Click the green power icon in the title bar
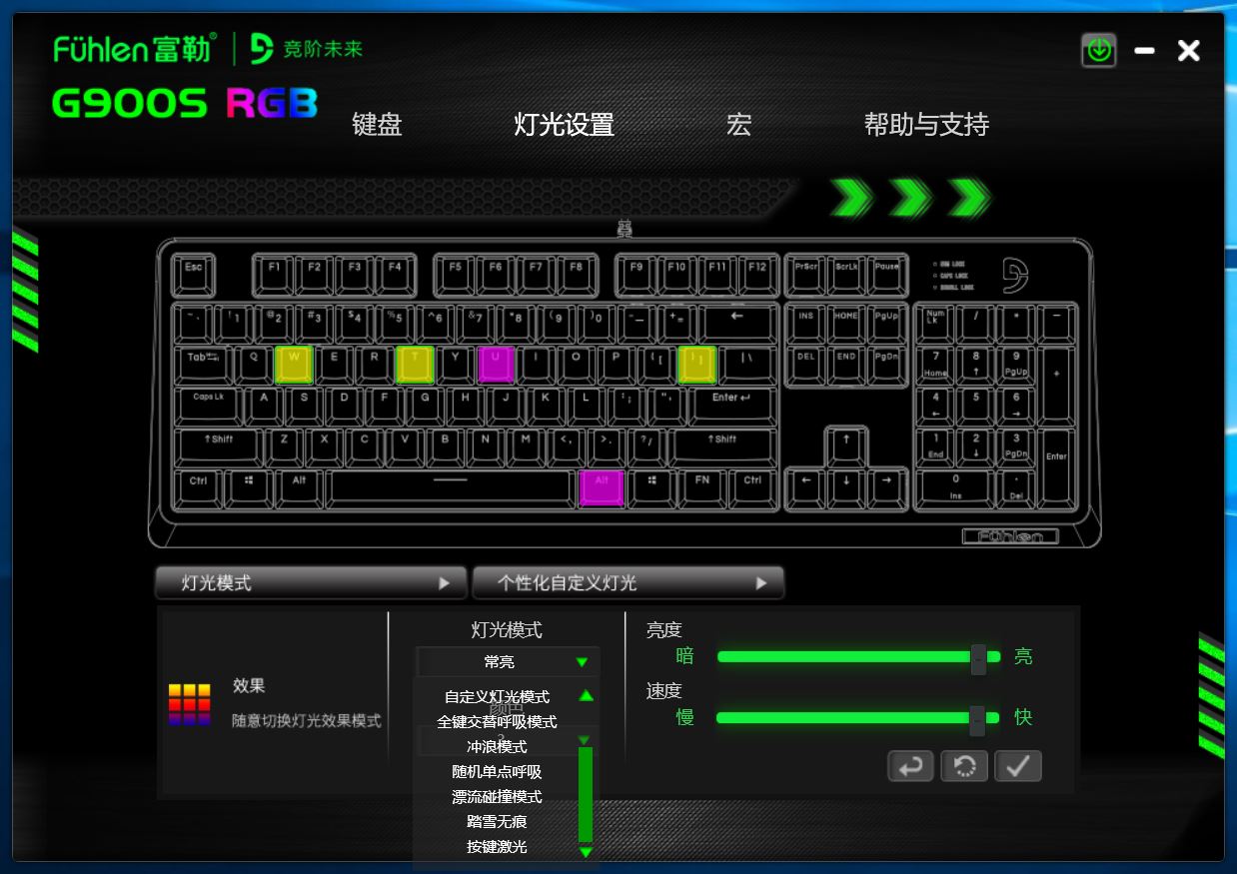Screen dimensions: 1237x874 click(1098, 50)
